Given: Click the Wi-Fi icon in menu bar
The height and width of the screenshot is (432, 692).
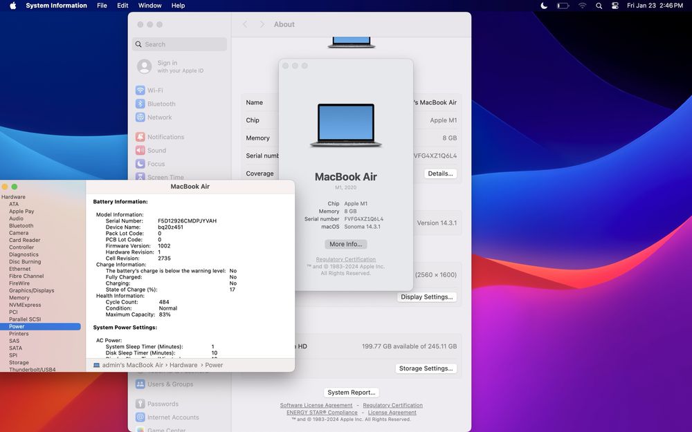Looking at the screenshot, I should coord(582,6).
